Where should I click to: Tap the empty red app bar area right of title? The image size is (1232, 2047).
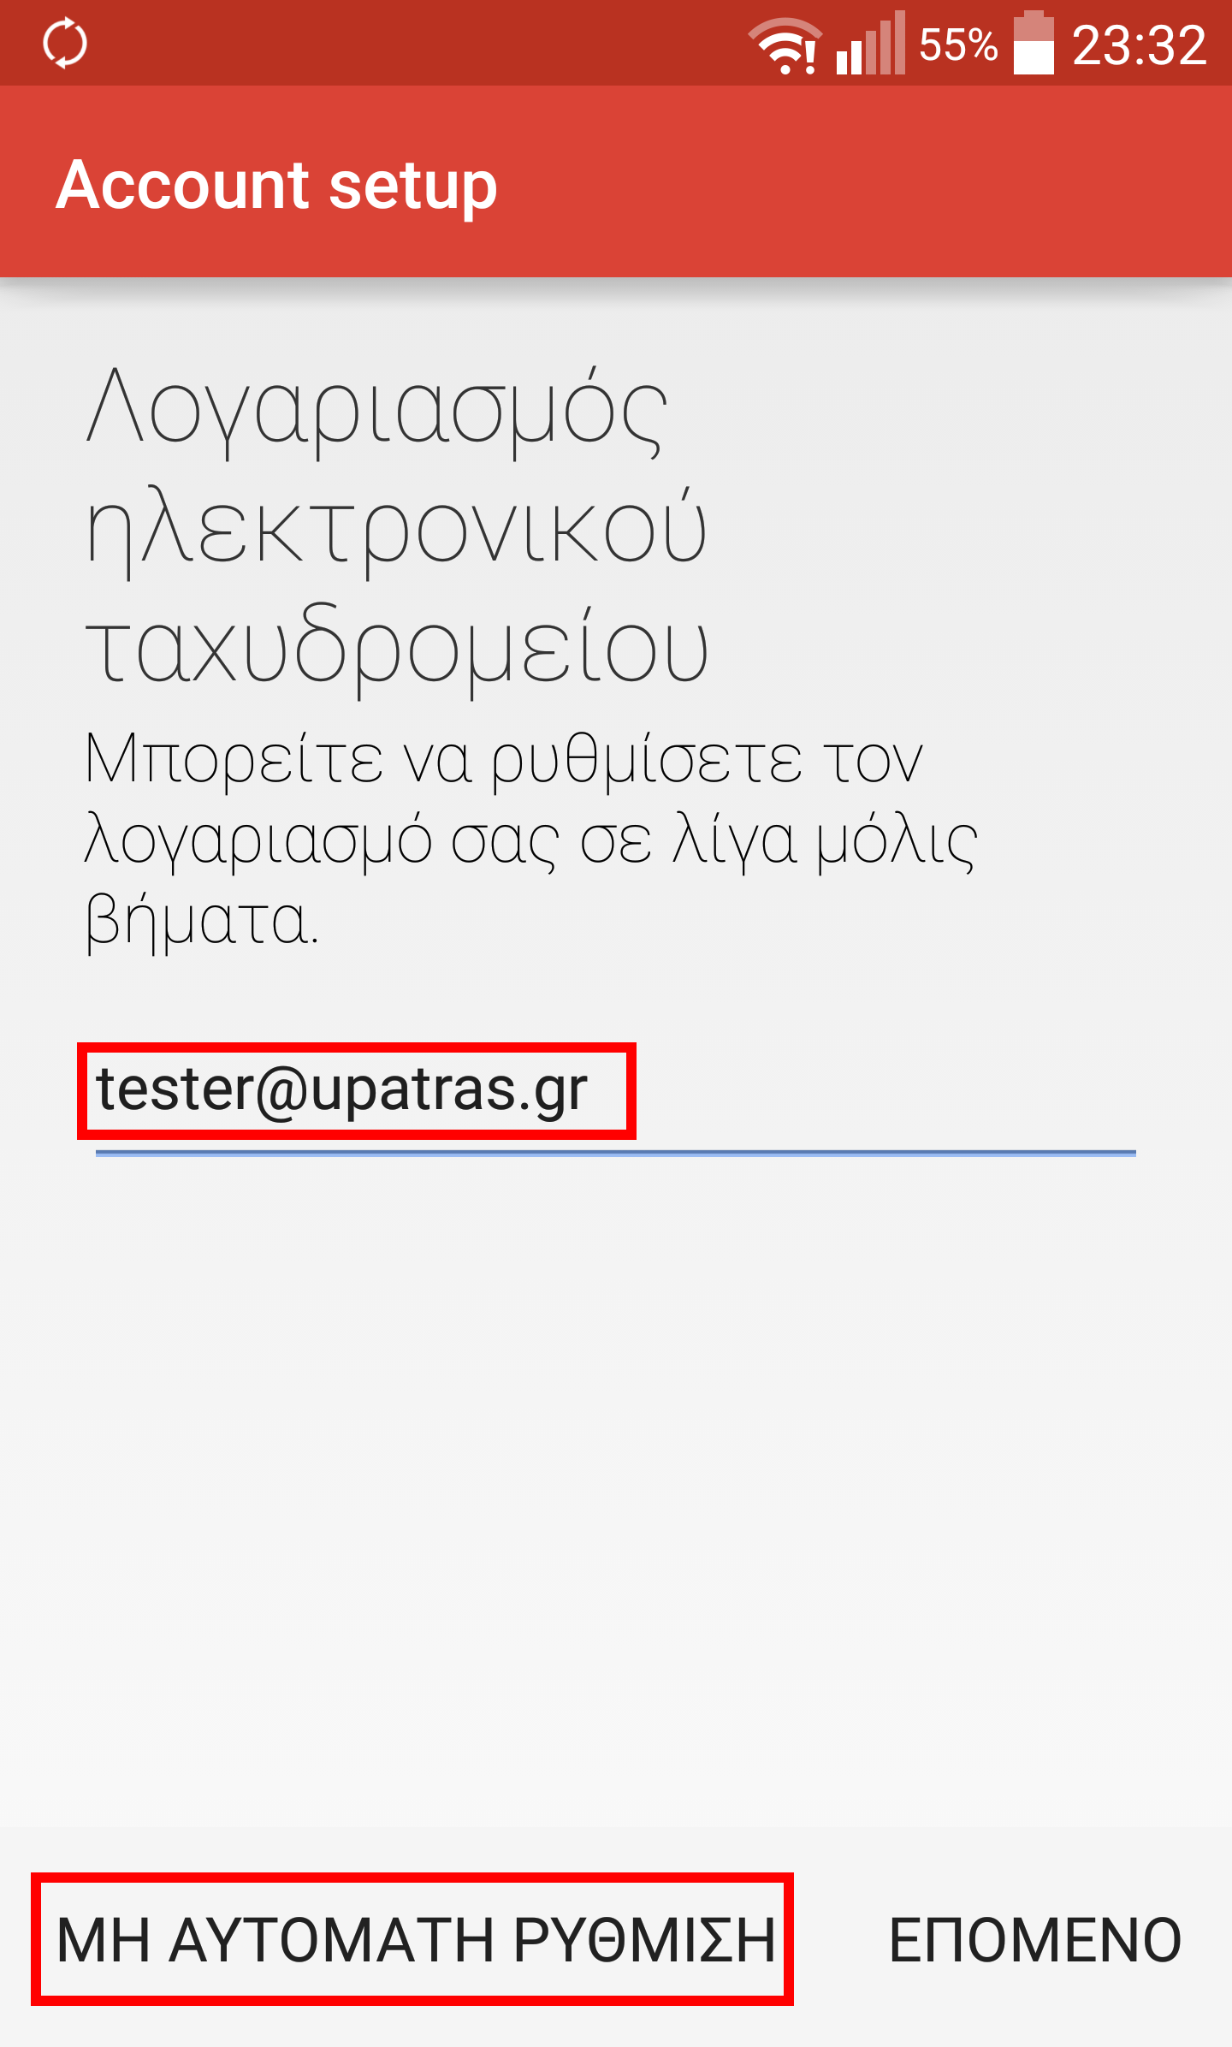pos(864,181)
